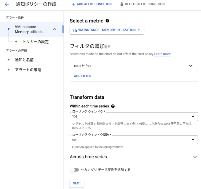Click the 通知ポリシーの作成 page title
Viewport: 201px width, 189px height.
(x=36, y=4)
